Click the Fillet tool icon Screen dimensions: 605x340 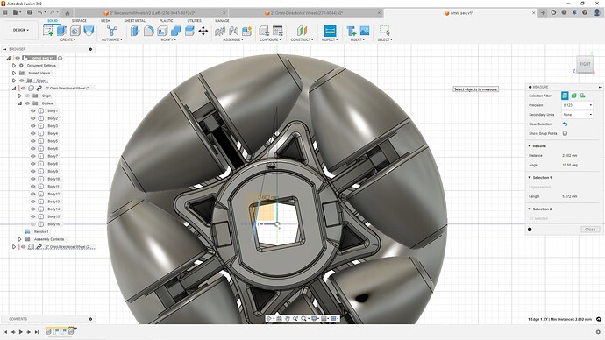click(x=149, y=31)
